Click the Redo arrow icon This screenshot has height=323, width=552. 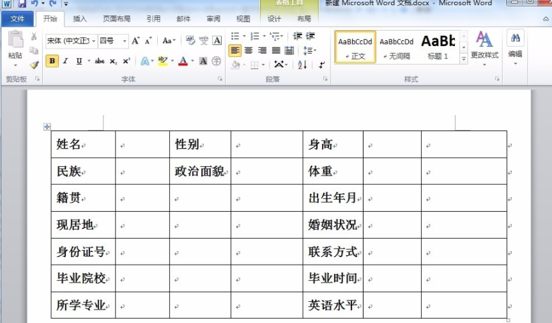[x=53, y=4]
